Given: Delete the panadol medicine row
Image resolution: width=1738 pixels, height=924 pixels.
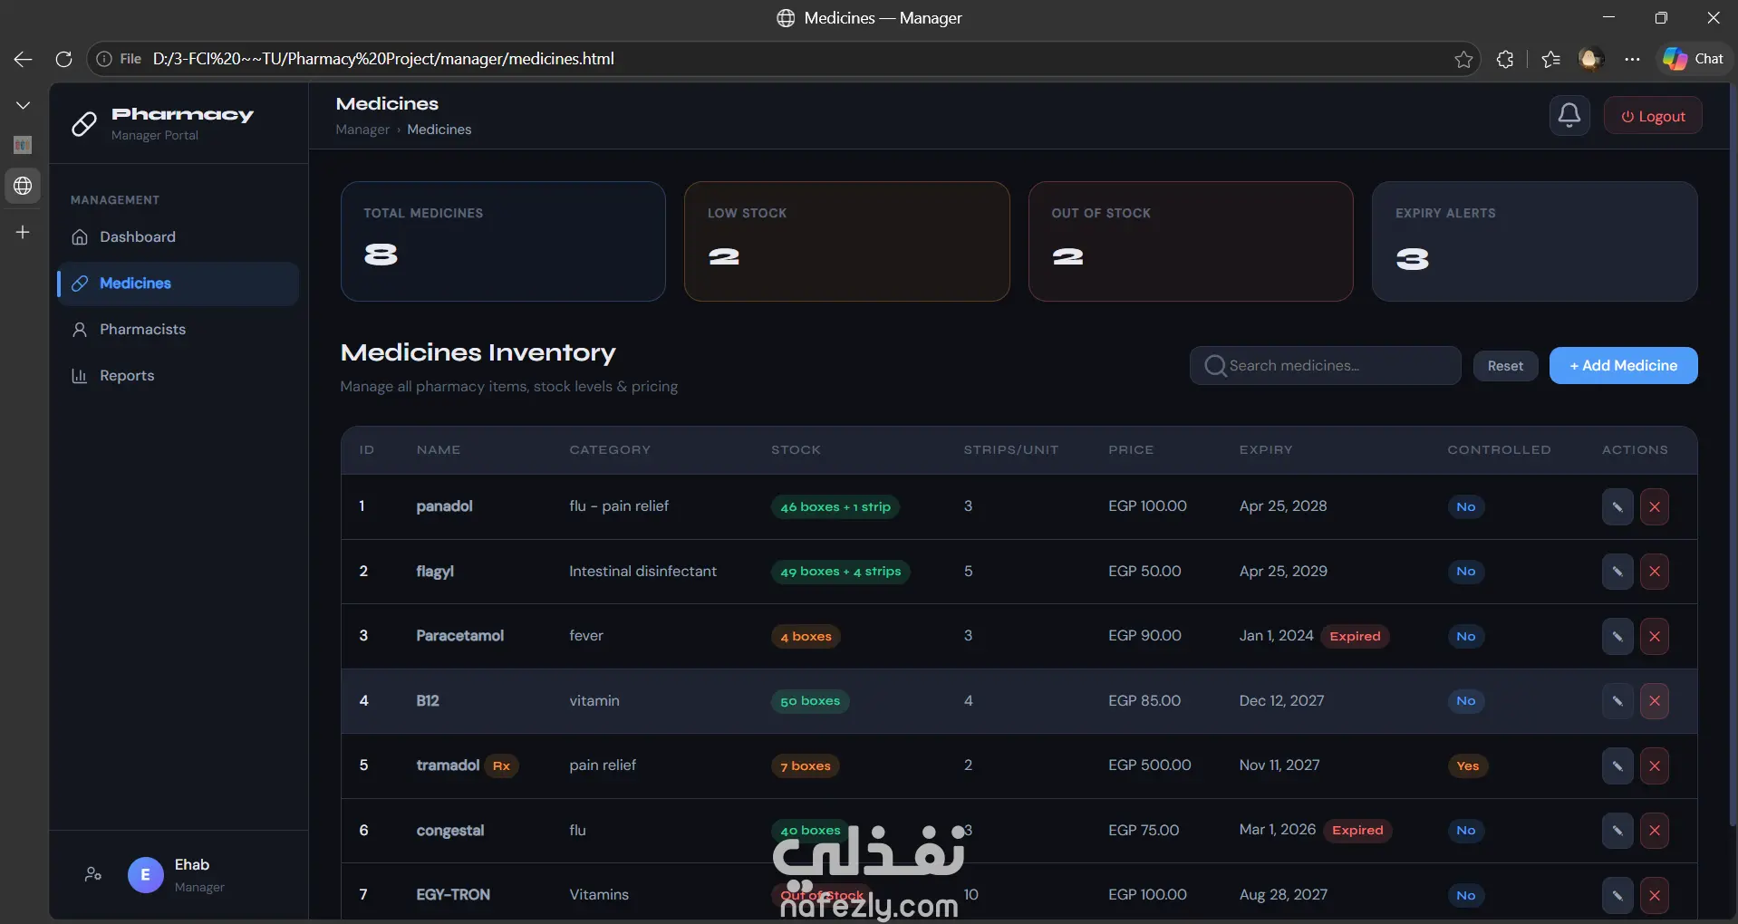Looking at the screenshot, I should pyautogui.click(x=1655, y=506).
